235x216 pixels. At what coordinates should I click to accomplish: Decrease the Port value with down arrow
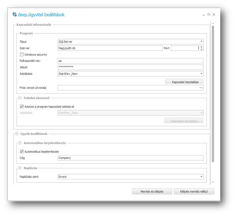[202, 49]
